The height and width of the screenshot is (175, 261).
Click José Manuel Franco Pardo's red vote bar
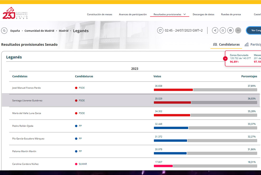[173, 90]
